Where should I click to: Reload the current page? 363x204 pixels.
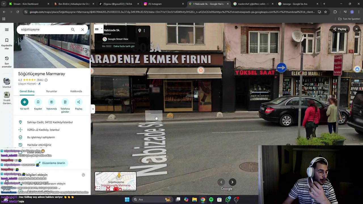coord(18,12)
